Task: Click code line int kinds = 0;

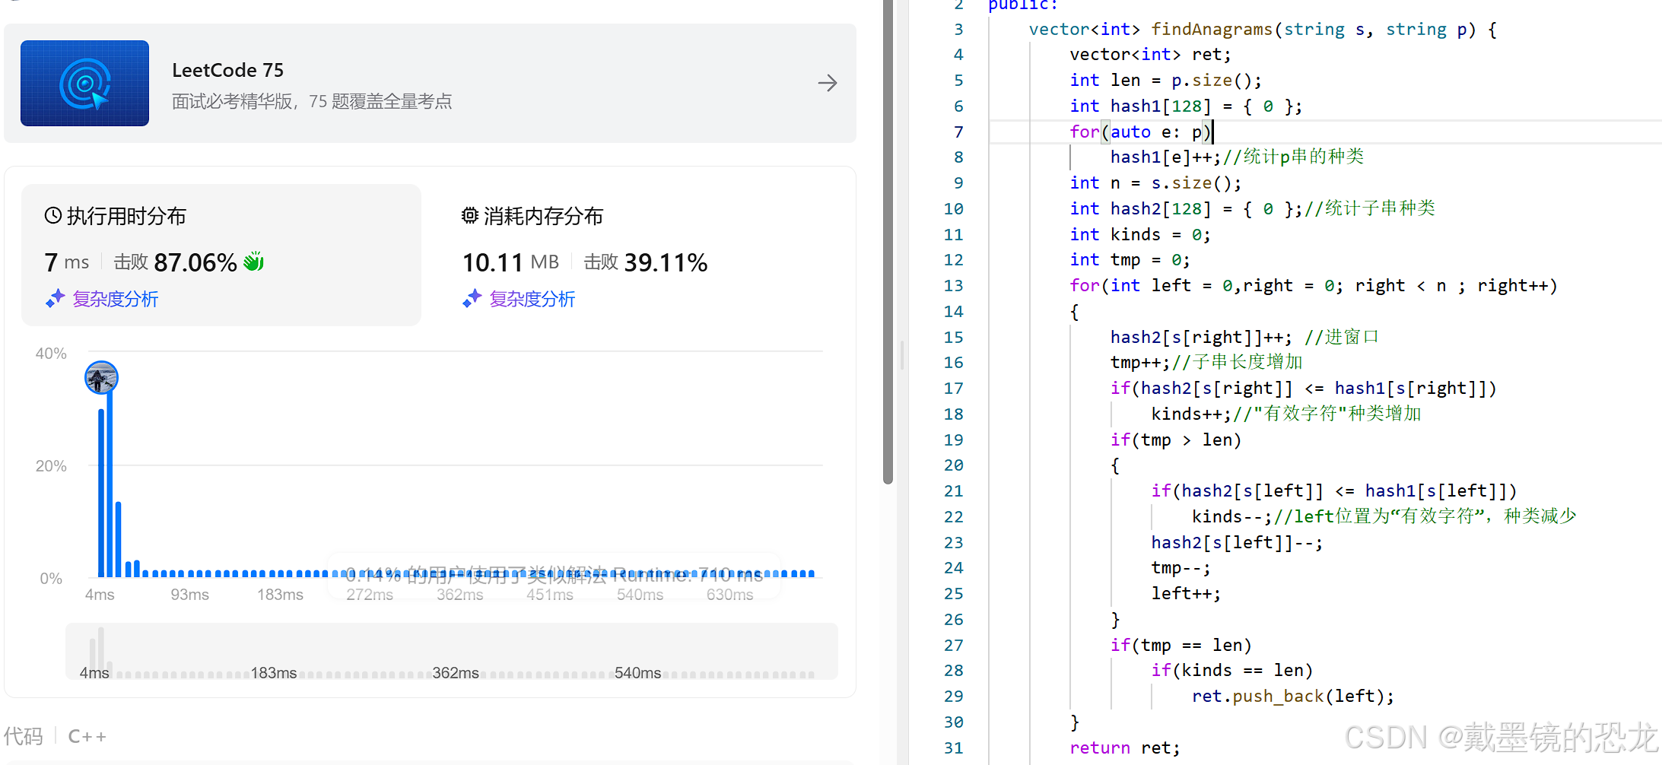Action: pos(1140,234)
